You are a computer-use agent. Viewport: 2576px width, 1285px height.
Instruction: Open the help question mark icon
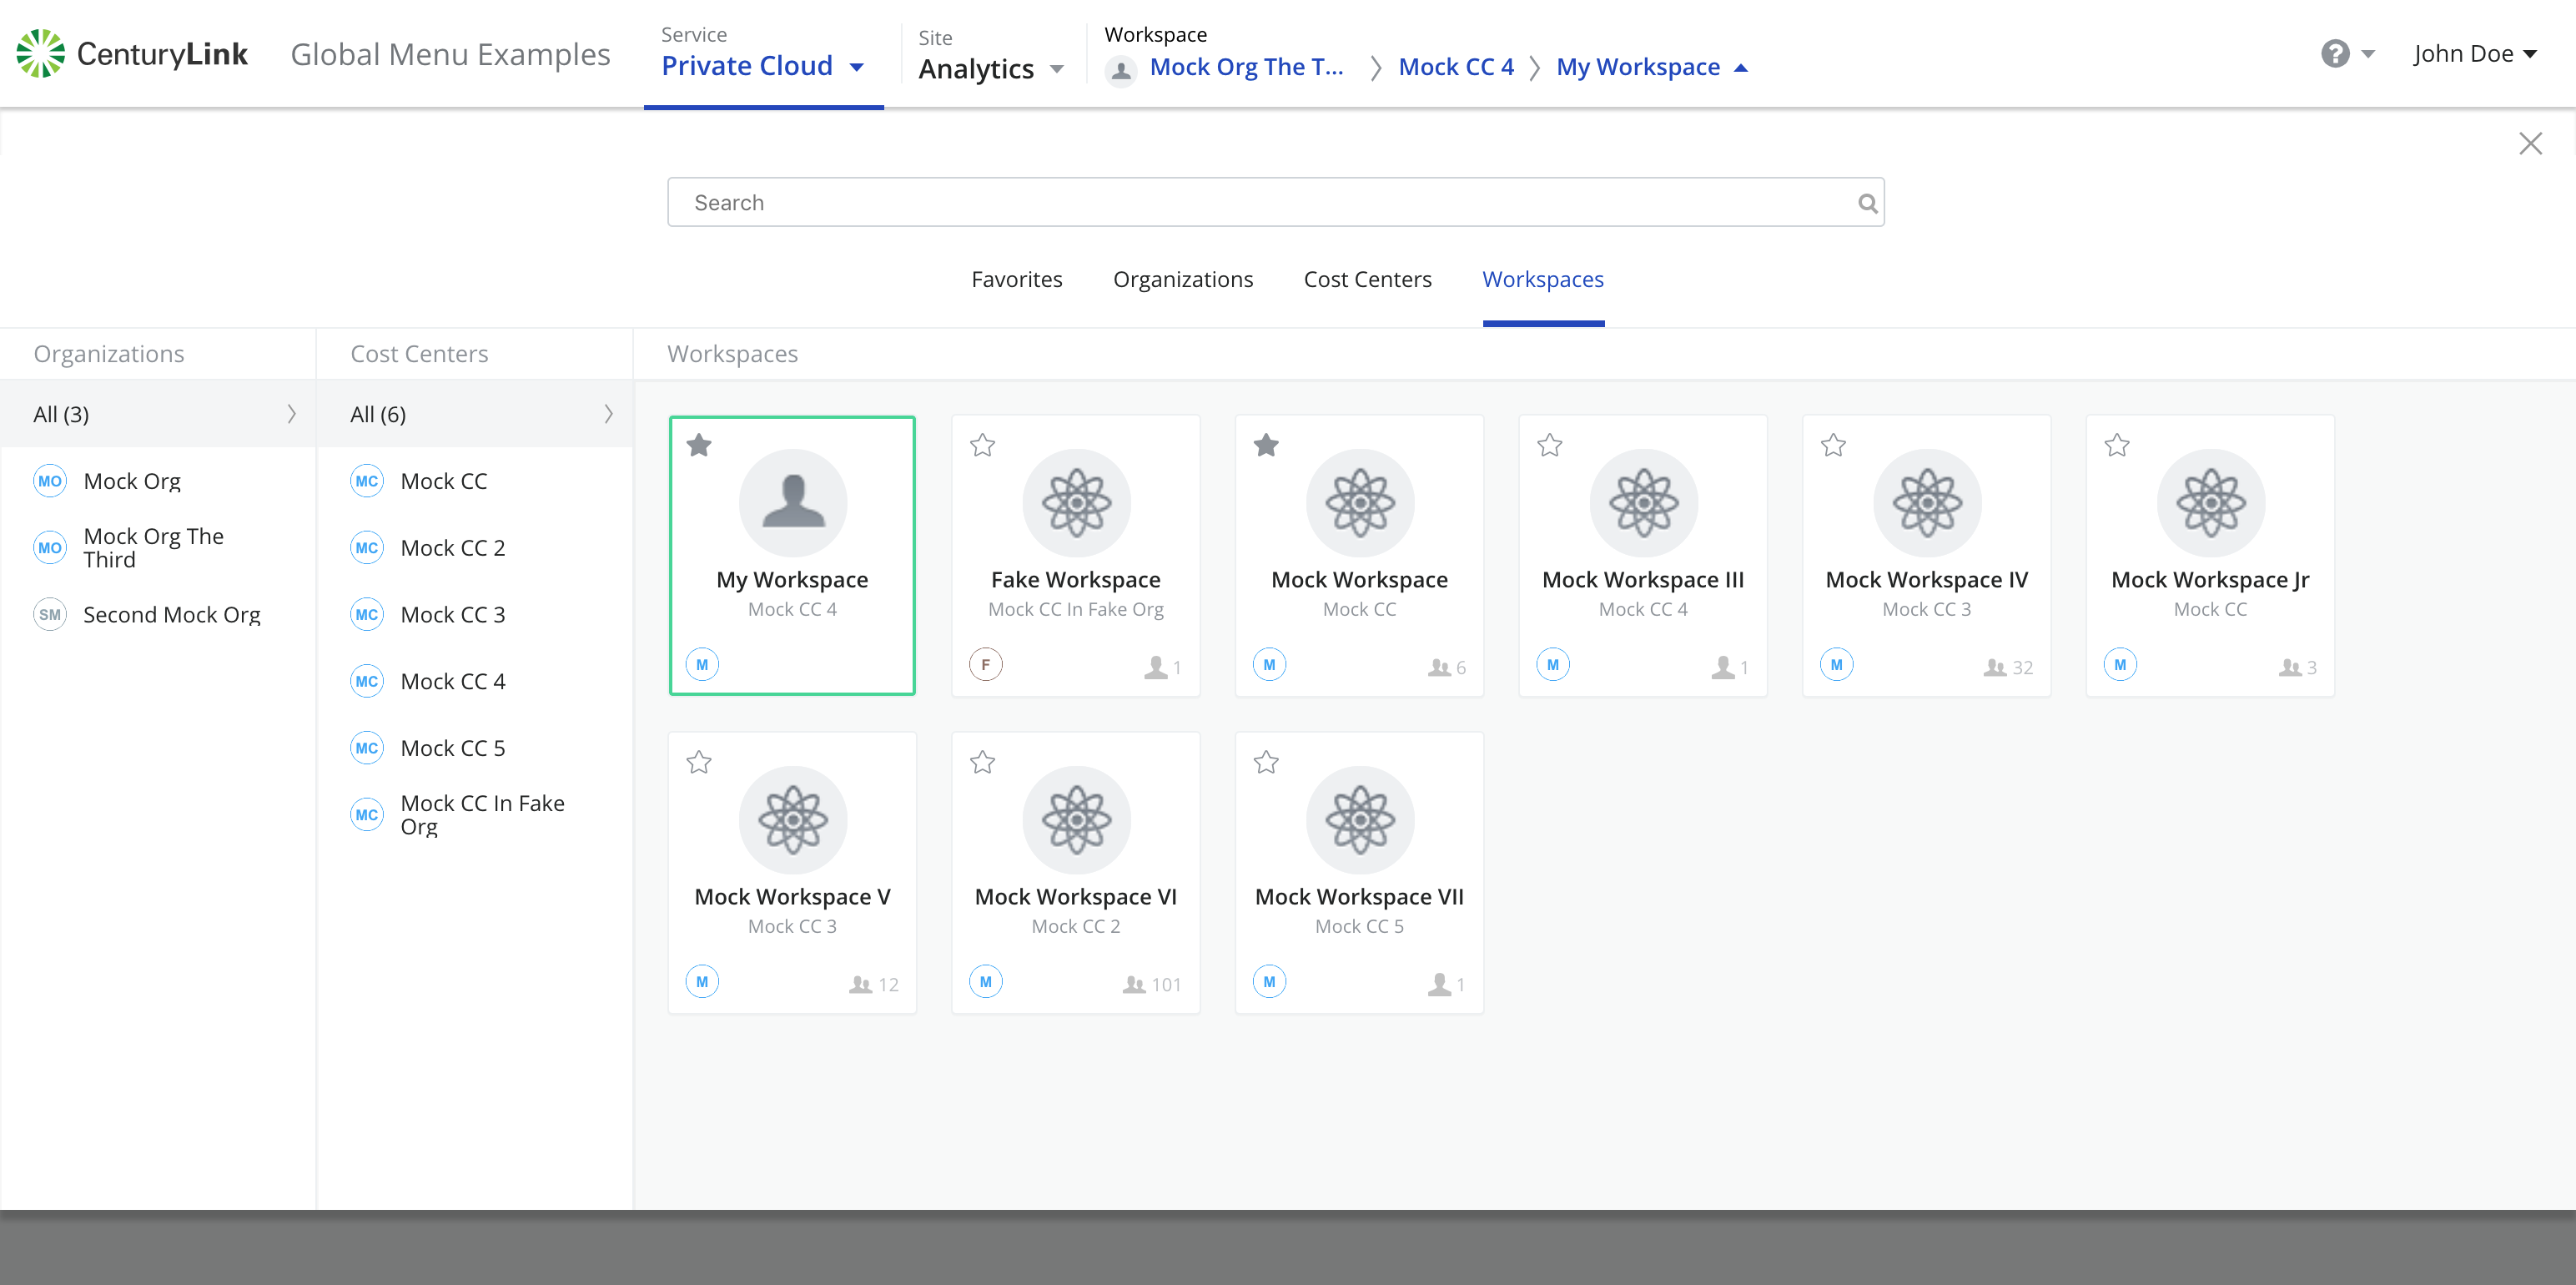pos(2334,54)
